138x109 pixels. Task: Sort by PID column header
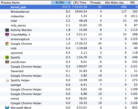(133, 3)
